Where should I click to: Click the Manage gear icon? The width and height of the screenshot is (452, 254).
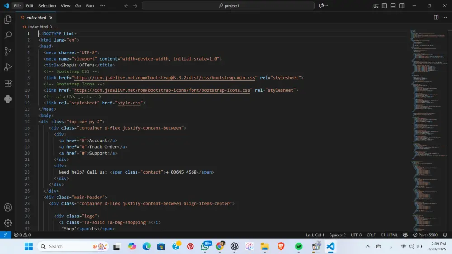coord(8,223)
